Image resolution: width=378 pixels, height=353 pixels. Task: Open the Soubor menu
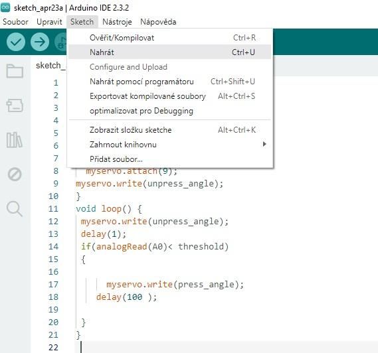click(15, 22)
